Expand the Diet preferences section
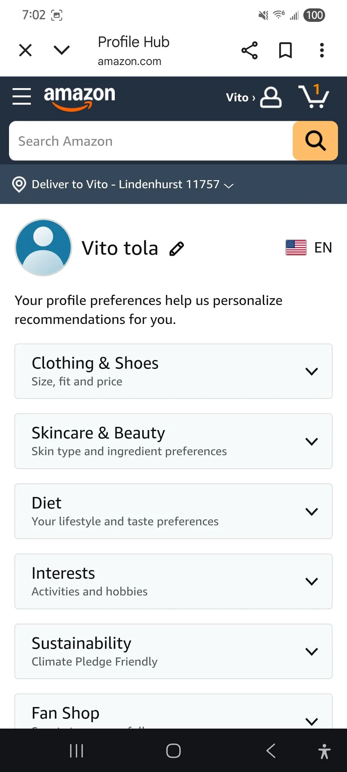 click(x=173, y=511)
